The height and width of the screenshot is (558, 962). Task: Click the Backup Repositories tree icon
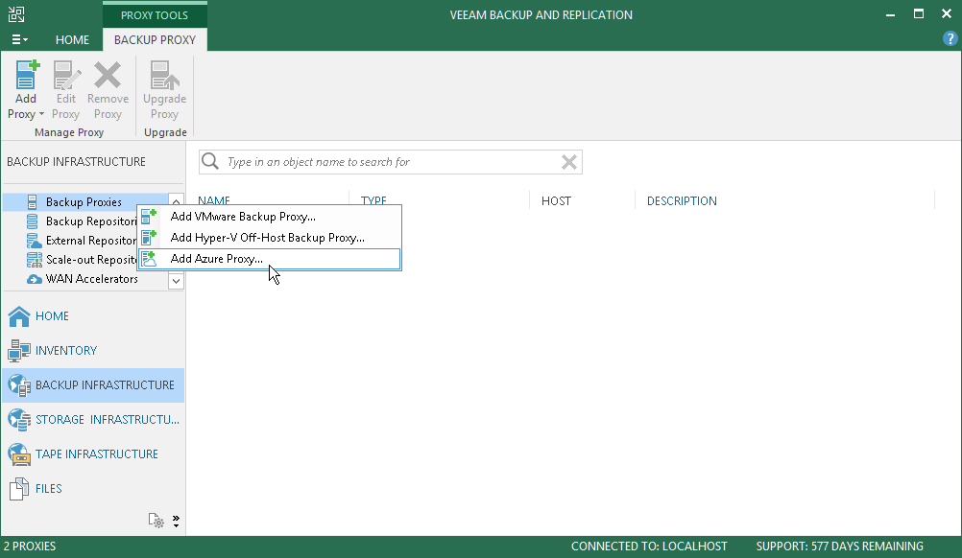[33, 221]
